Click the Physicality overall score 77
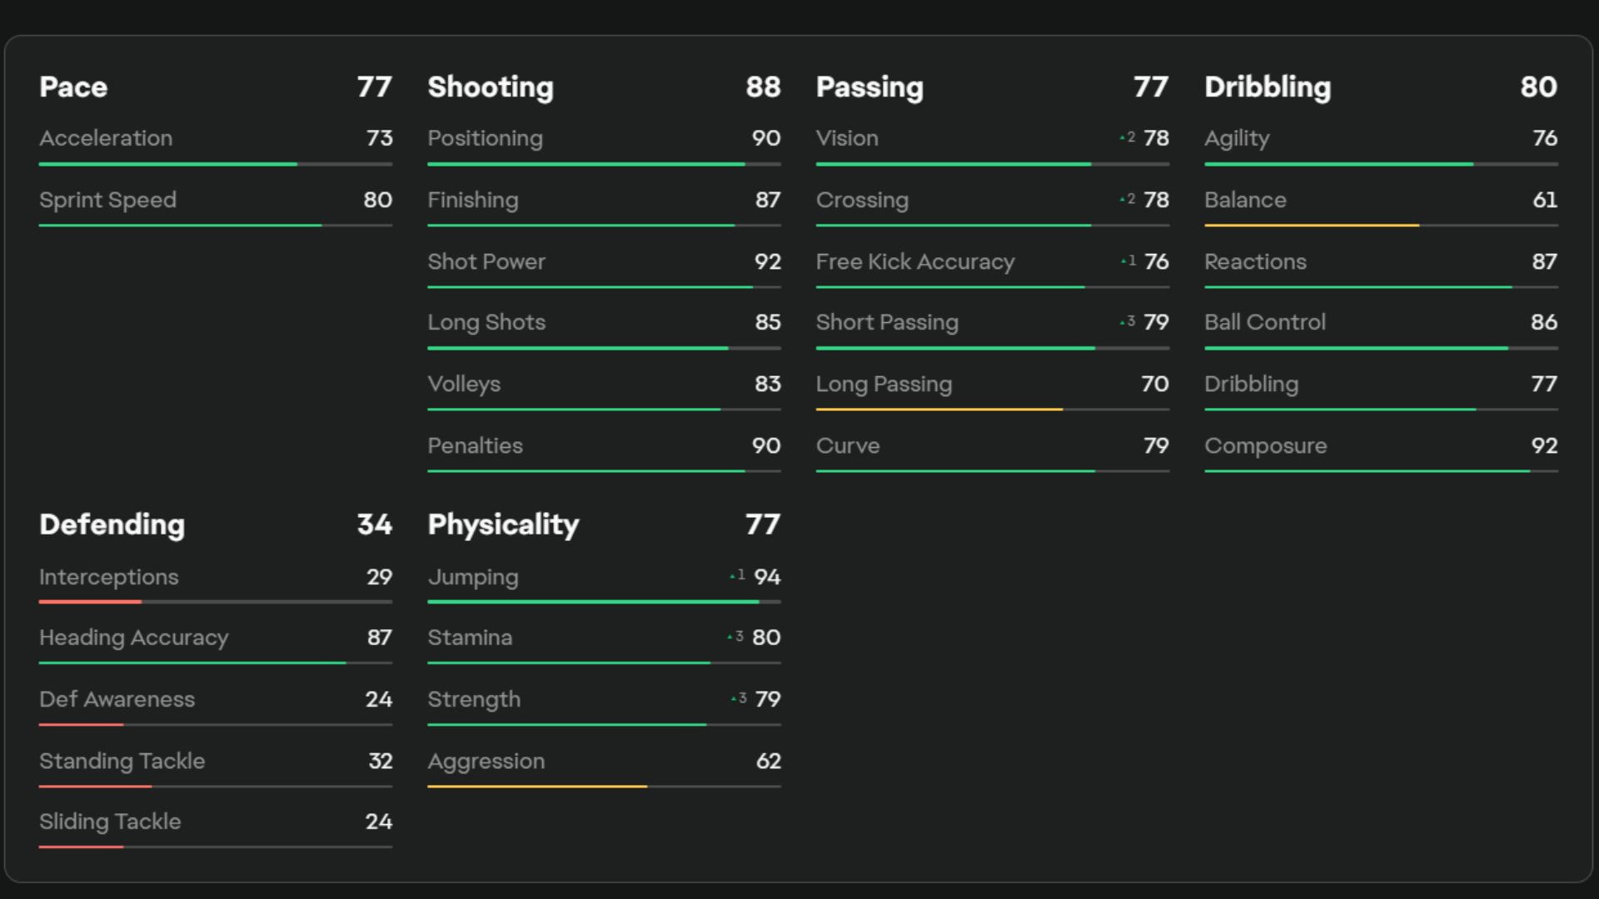Image resolution: width=1599 pixels, height=899 pixels. 762,524
